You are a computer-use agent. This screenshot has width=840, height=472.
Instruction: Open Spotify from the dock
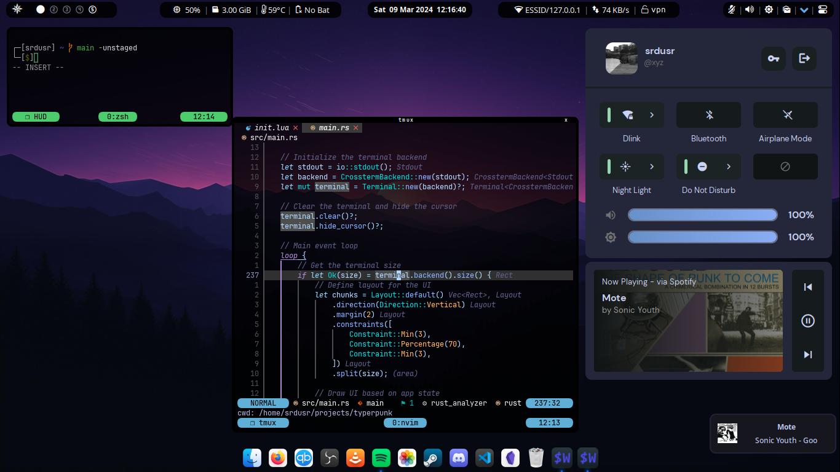click(x=381, y=458)
